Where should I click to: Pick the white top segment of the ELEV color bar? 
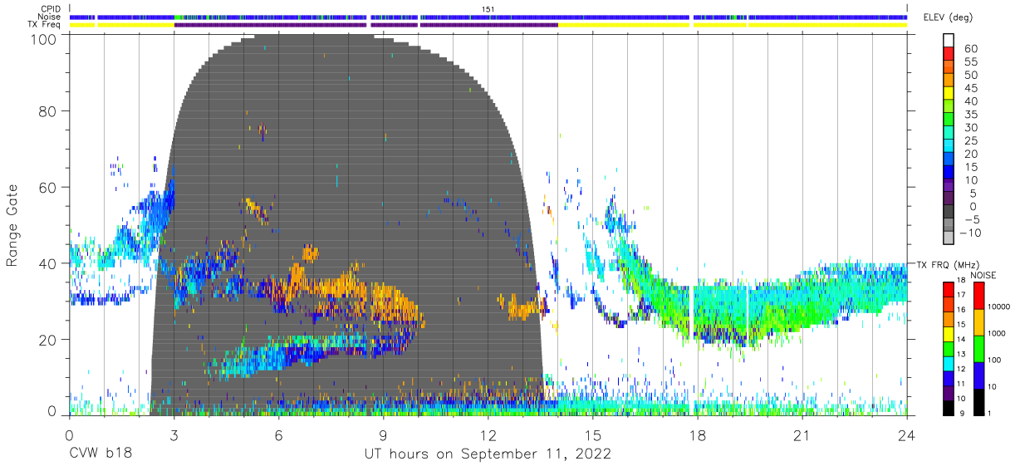tap(949, 41)
